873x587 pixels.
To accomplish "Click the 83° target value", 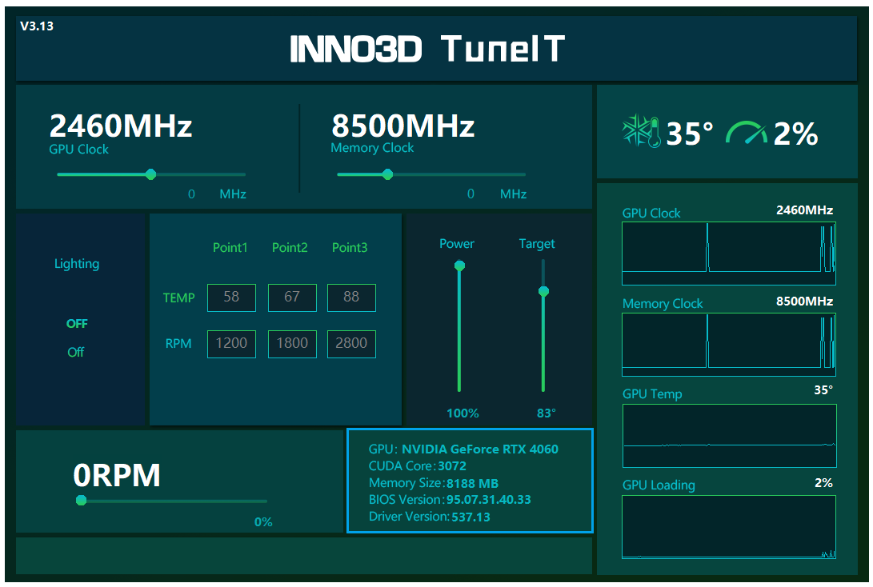I will tap(547, 413).
